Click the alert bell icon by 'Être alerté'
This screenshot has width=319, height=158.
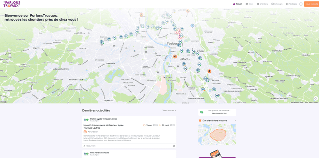tap(200, 121)
